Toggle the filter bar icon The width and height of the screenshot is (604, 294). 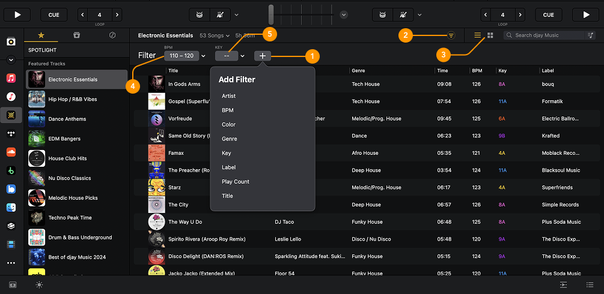(451, 35)
